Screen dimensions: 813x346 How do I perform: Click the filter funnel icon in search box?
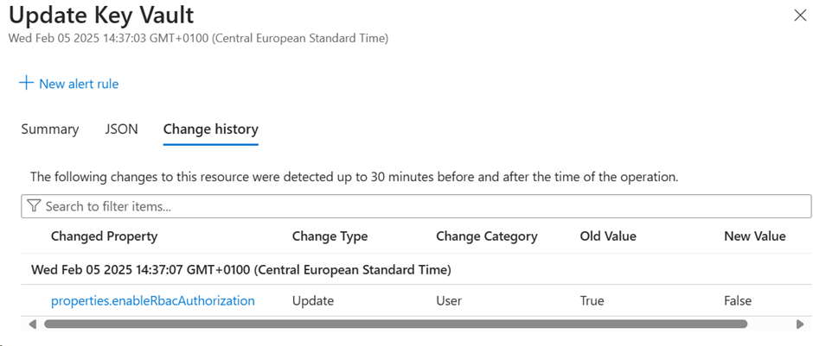click(33, 206)
